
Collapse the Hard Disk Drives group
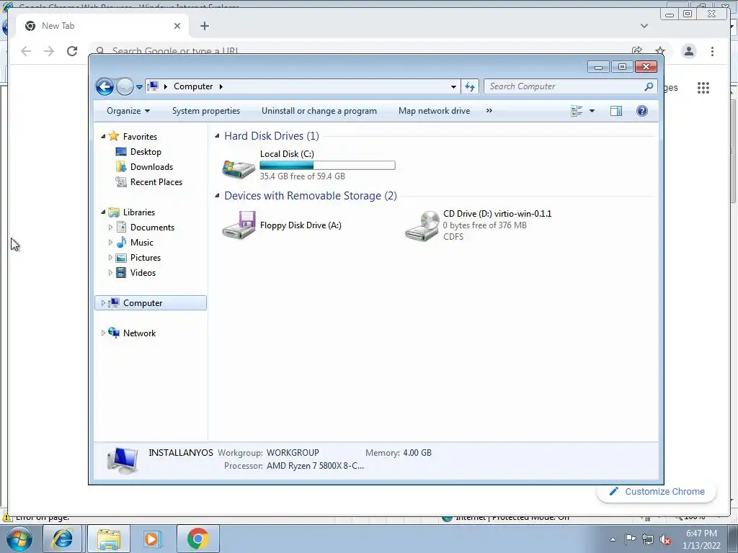point(217,136)
